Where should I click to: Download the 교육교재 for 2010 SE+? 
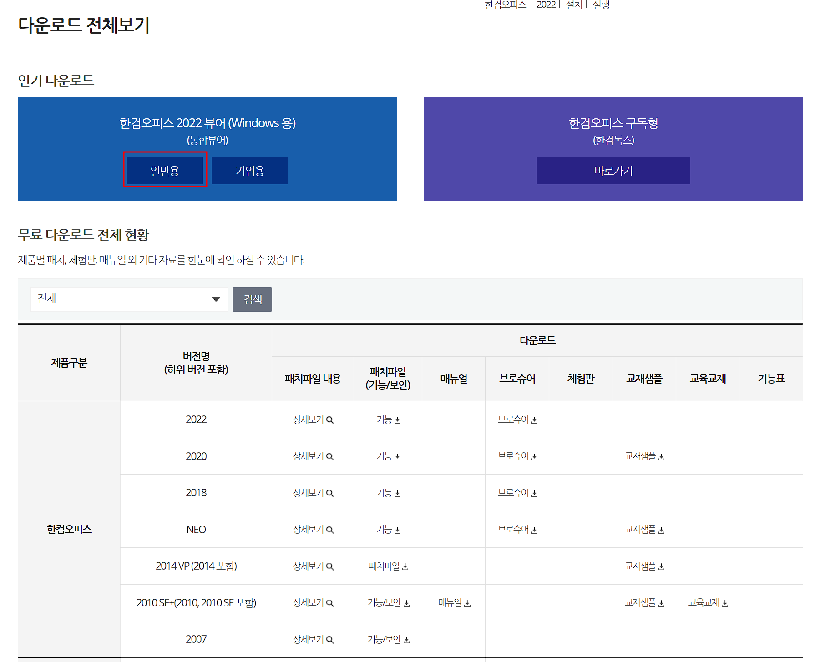coord(707,603)
